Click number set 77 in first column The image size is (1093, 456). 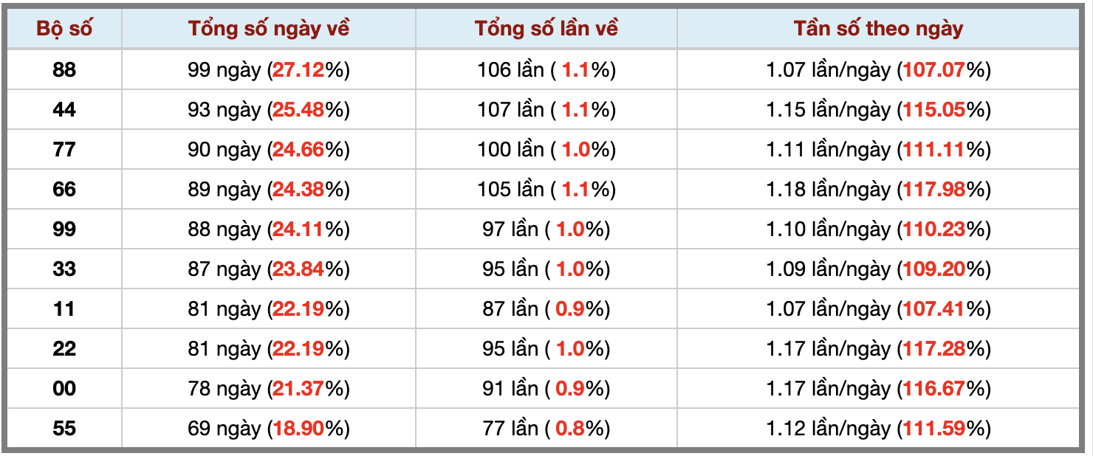pyautogui.click(x=64, y=150)
